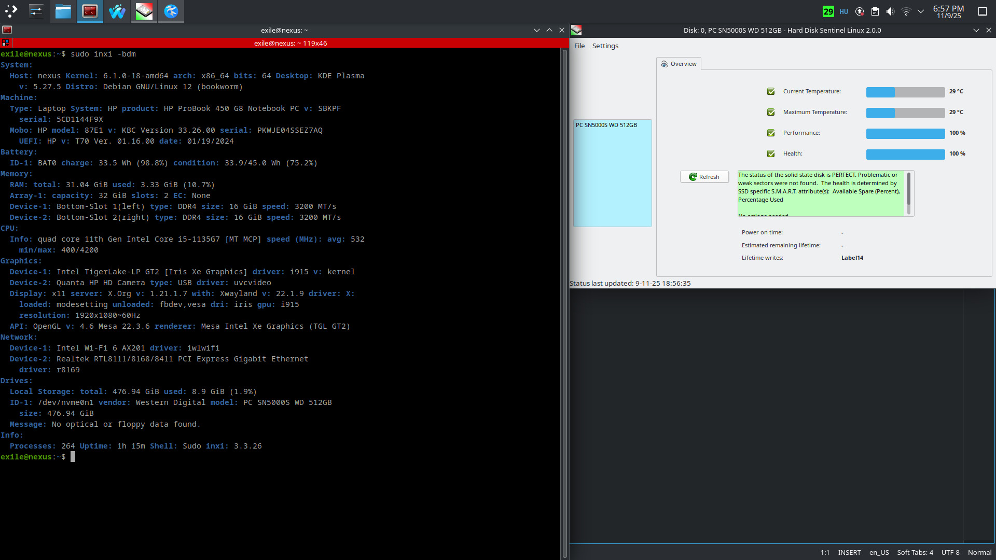Toggle the Health checkbox

(x=771, y=154)
